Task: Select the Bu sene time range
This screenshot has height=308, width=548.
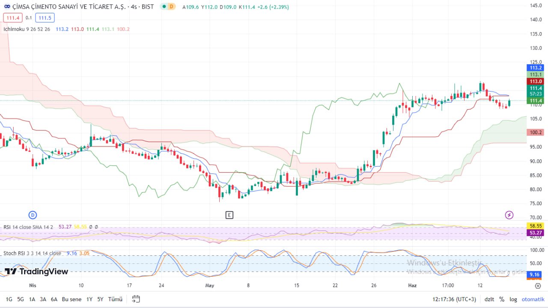Action: (71, 299)
